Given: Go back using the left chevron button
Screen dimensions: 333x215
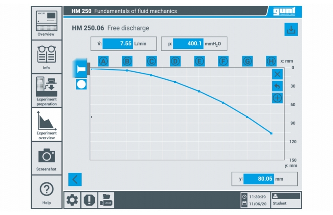Looking at the screenshot, I should (75, 179).
